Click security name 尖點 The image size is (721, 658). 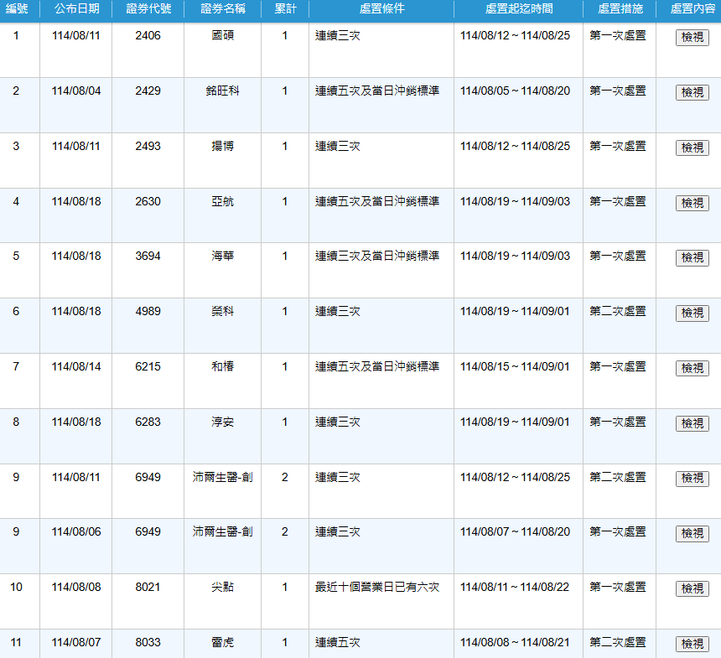[x=222, y=587]
